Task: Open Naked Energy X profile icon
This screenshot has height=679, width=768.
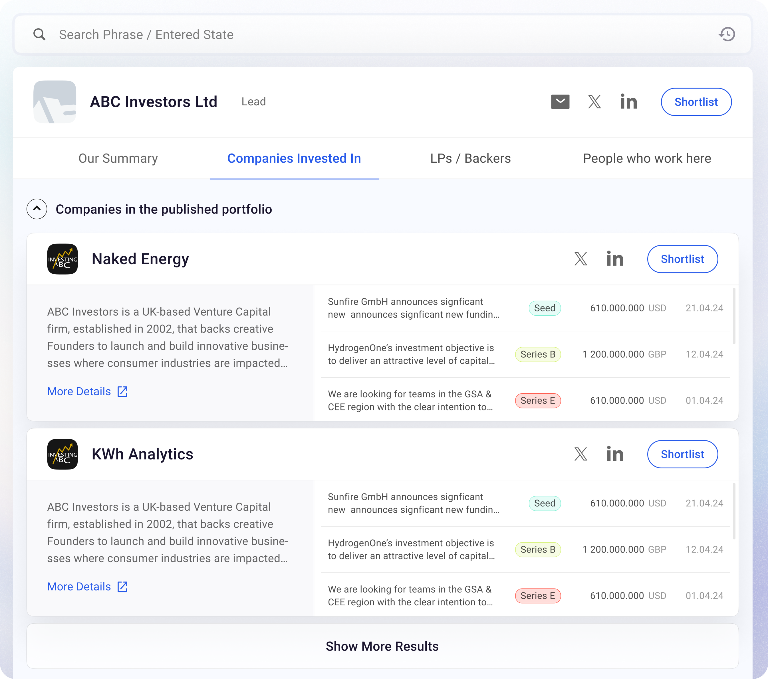Action: (581, 259)
